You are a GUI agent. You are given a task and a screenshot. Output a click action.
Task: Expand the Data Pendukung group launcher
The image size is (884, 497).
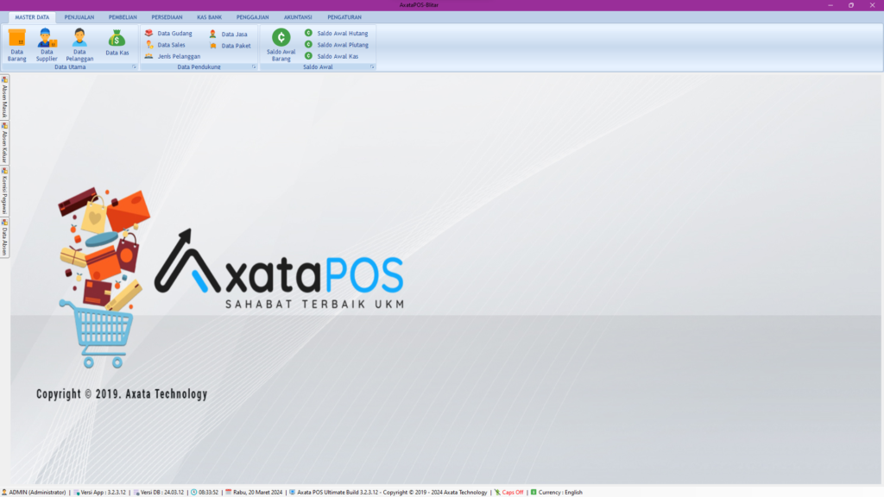pyautogui.click(x=254, y=67)
